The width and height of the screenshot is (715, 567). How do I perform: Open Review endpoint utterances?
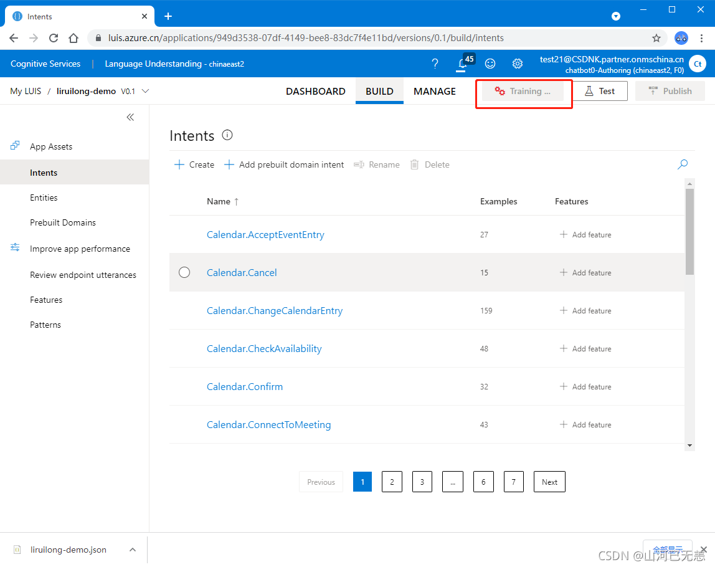(x=83, y=275)
